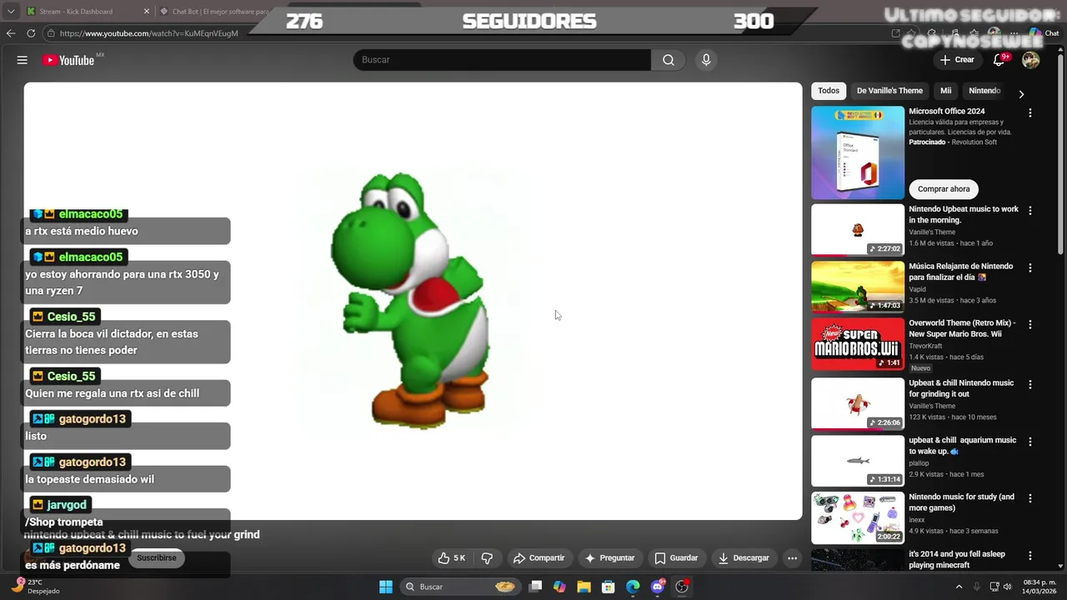Image resolution: width=1067 pixels, height=600 pixels.
Task: Switch to Edge on the taskbar
Action: [633, 587]
